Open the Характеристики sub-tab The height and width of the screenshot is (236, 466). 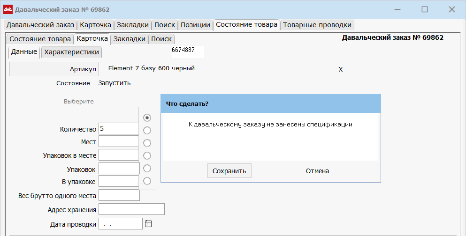coord(71,52)
